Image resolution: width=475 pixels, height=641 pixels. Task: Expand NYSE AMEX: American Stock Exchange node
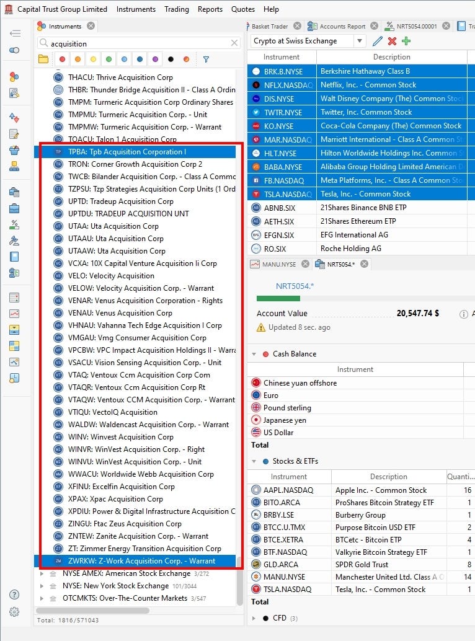coord(42,574)
